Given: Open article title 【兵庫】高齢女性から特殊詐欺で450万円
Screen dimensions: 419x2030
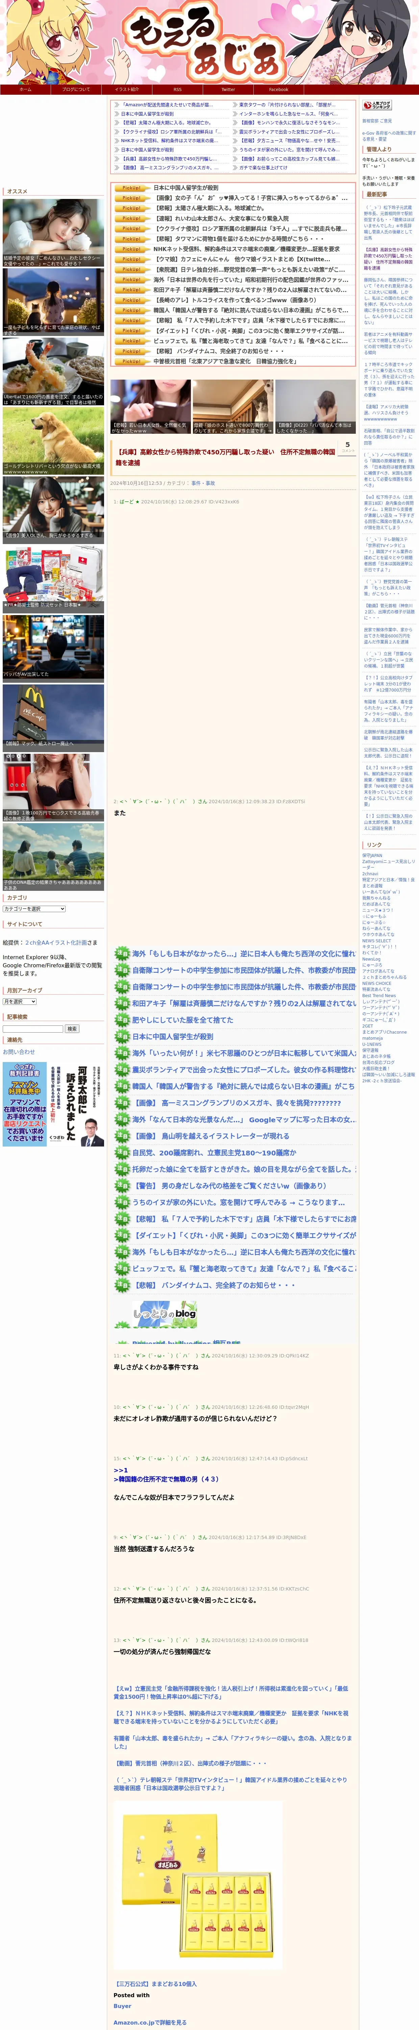Looking at the screenshot, I should [x=226, y=457].
